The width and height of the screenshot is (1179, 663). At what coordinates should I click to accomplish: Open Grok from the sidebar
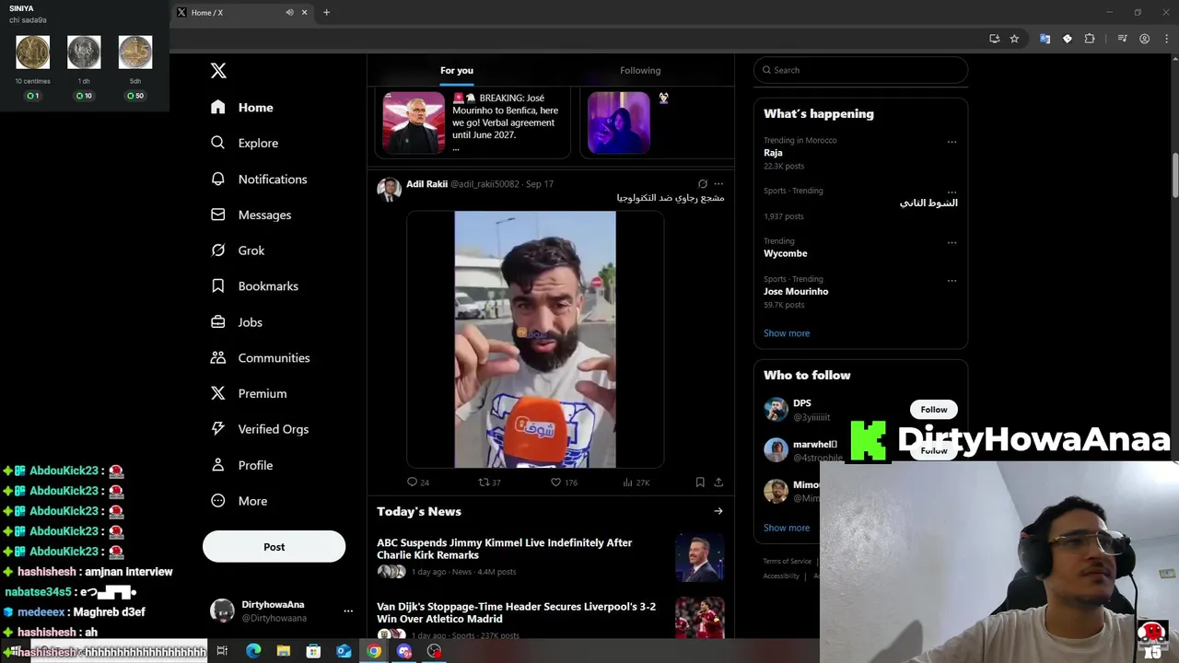(238, 250)
